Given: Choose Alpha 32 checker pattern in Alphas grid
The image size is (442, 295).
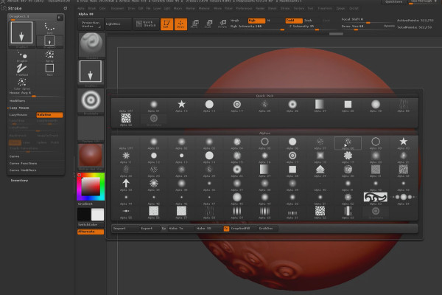Looking at the screenshot, I should [x=404, y=171].
